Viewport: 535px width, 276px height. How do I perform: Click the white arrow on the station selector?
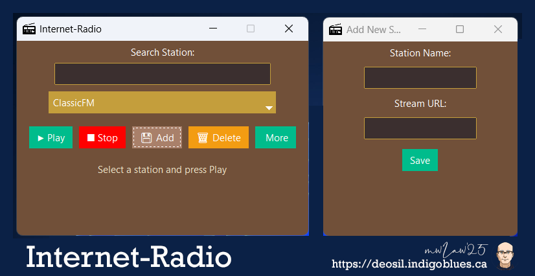pyautogui.click(x=269, y=108)
